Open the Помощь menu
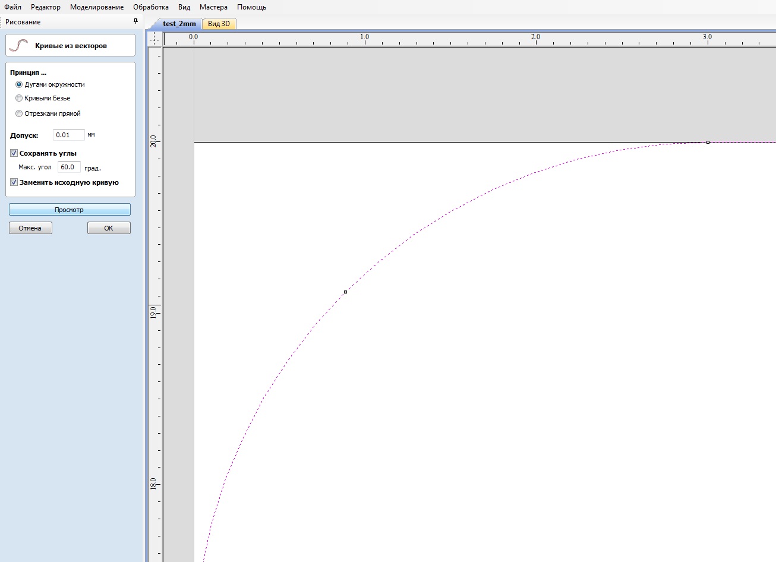776x562 pixels. click(x=251, y=7)
